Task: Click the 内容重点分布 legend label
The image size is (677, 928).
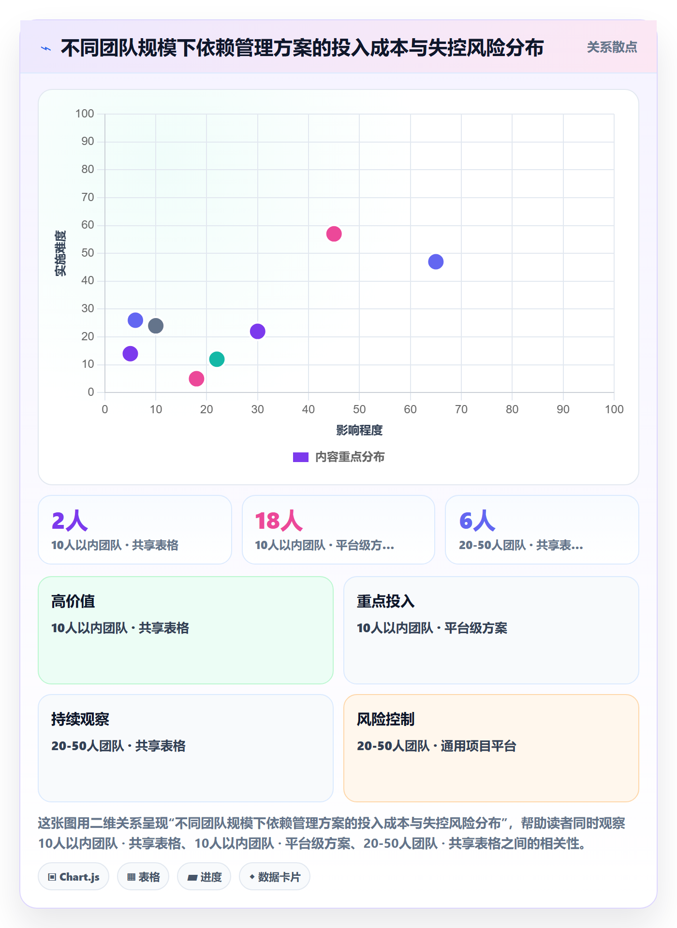Action: point(350,457)
